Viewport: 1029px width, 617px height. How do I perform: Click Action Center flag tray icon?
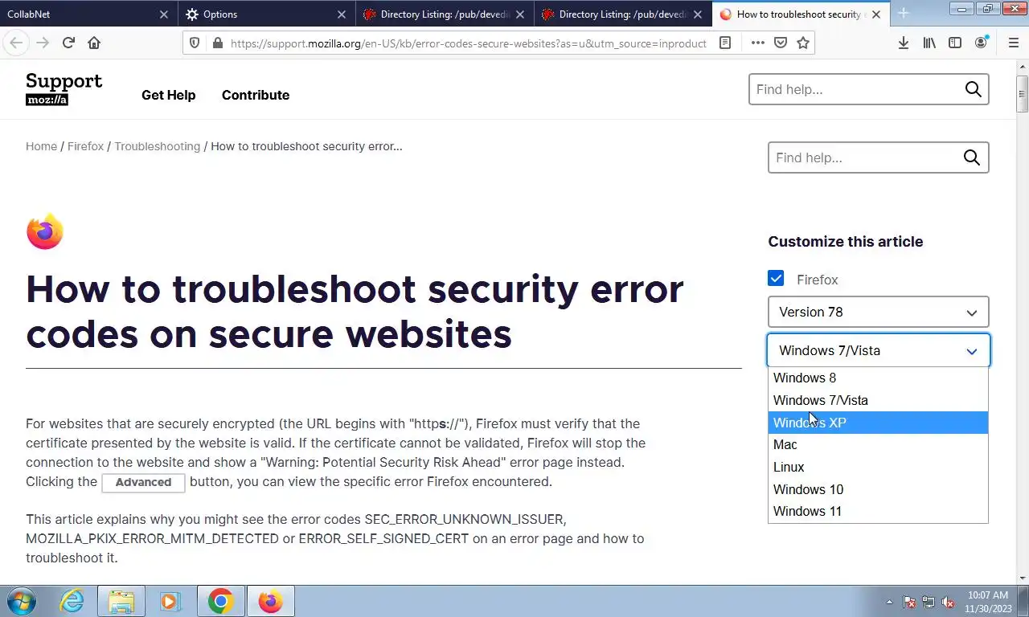pyautogui.click(x=909, y=602)
